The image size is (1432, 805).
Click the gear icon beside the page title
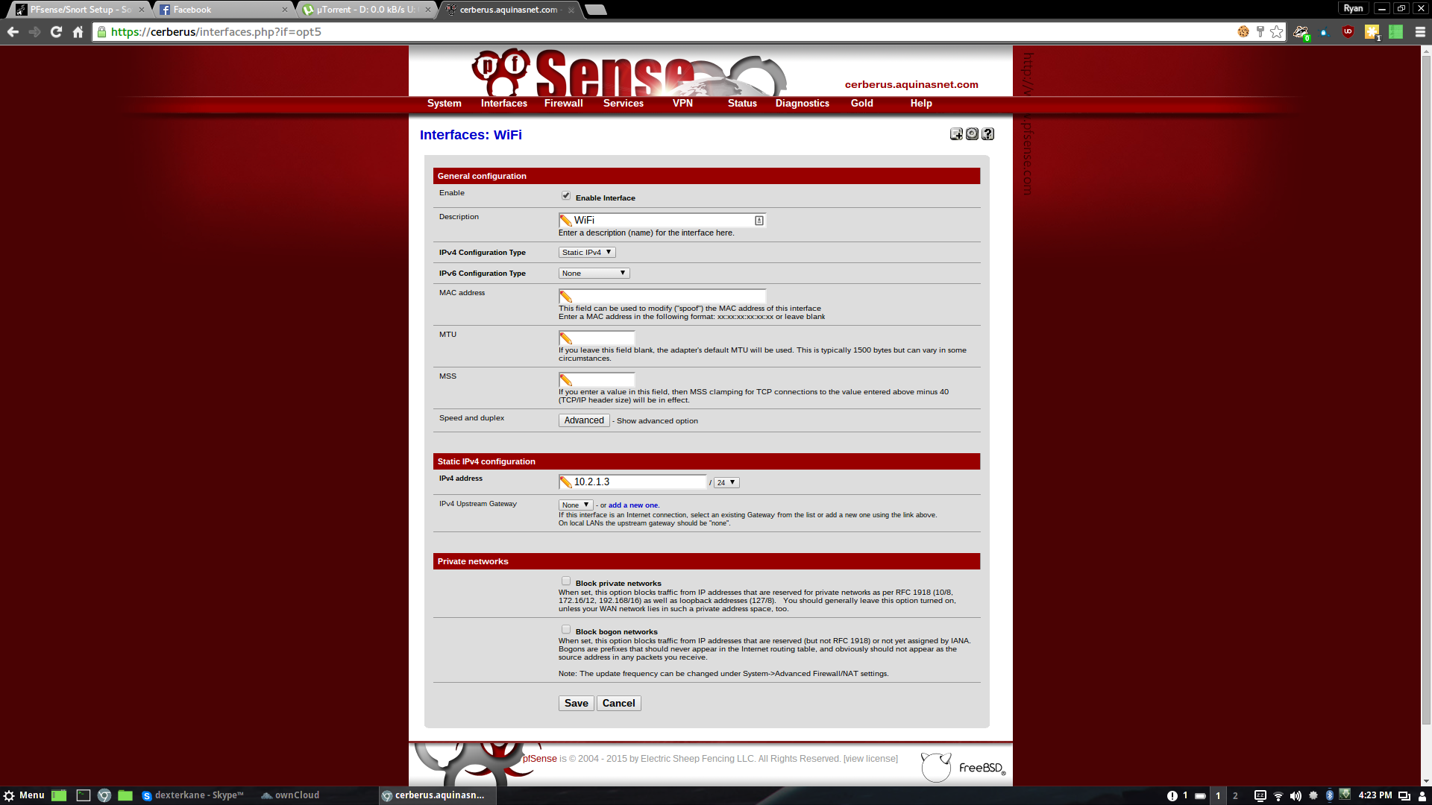(972, 134)
